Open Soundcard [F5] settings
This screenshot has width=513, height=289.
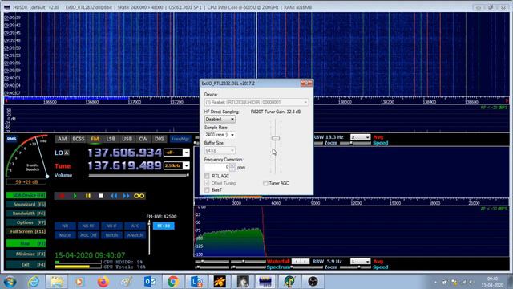[x=26, y=205]
